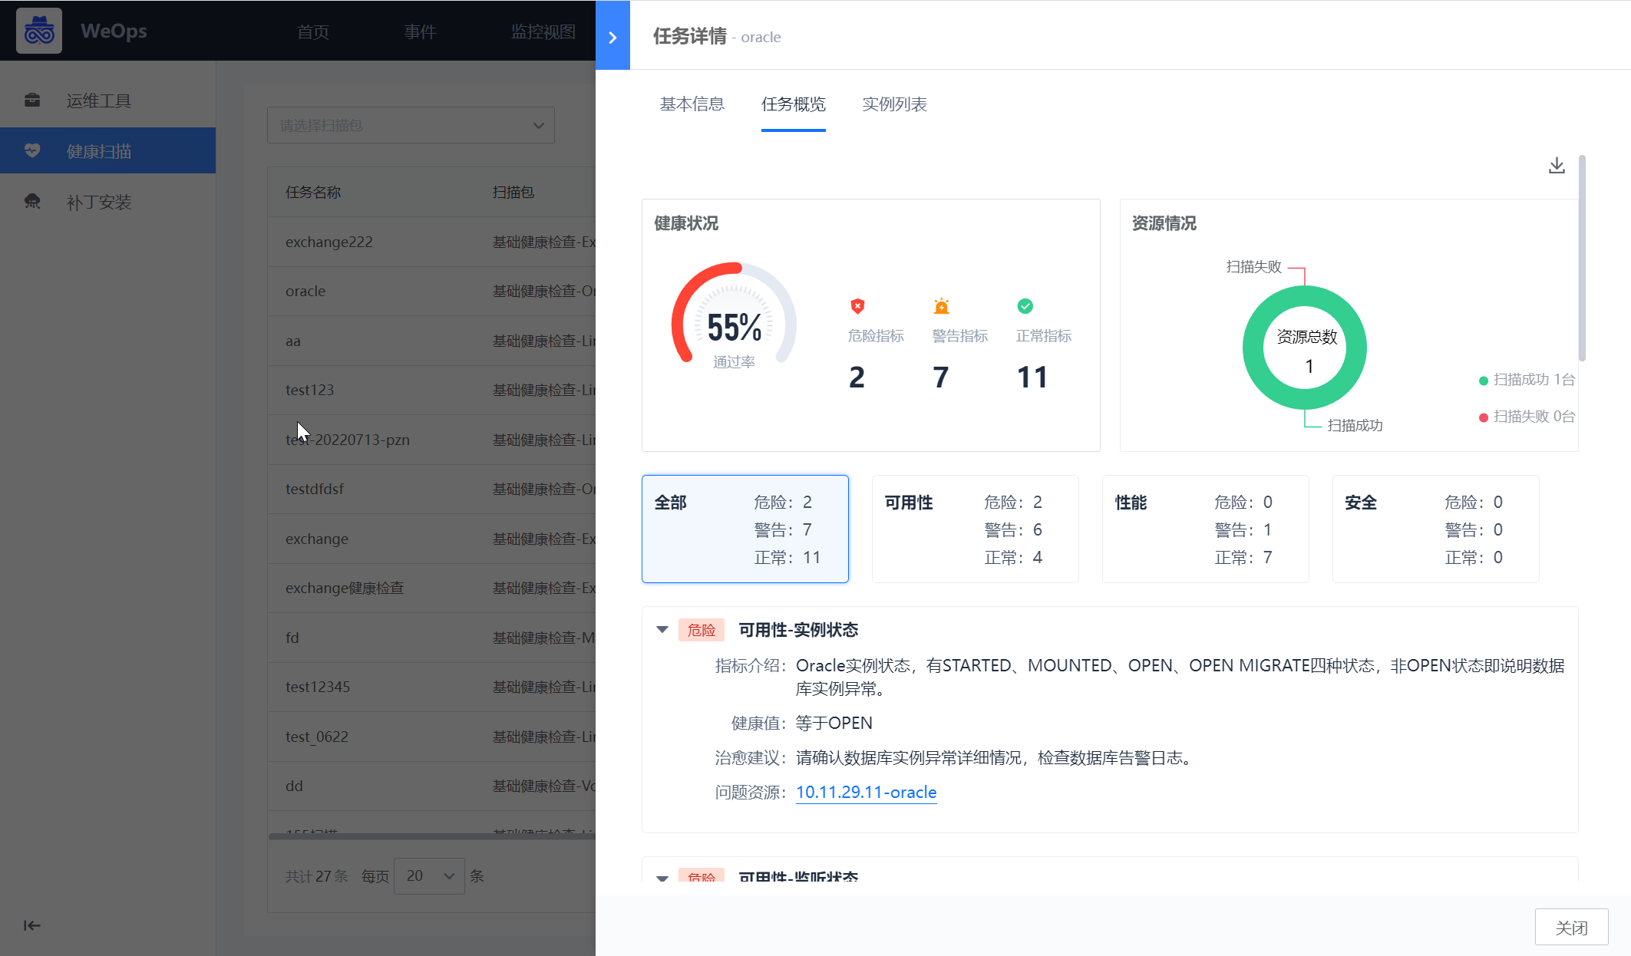
Task: Switch to the 实例列表 tab
Action: (894, 104)
